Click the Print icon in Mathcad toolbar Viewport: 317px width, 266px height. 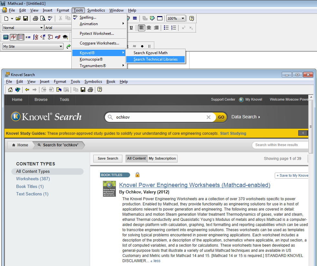(x=36, y=19)
